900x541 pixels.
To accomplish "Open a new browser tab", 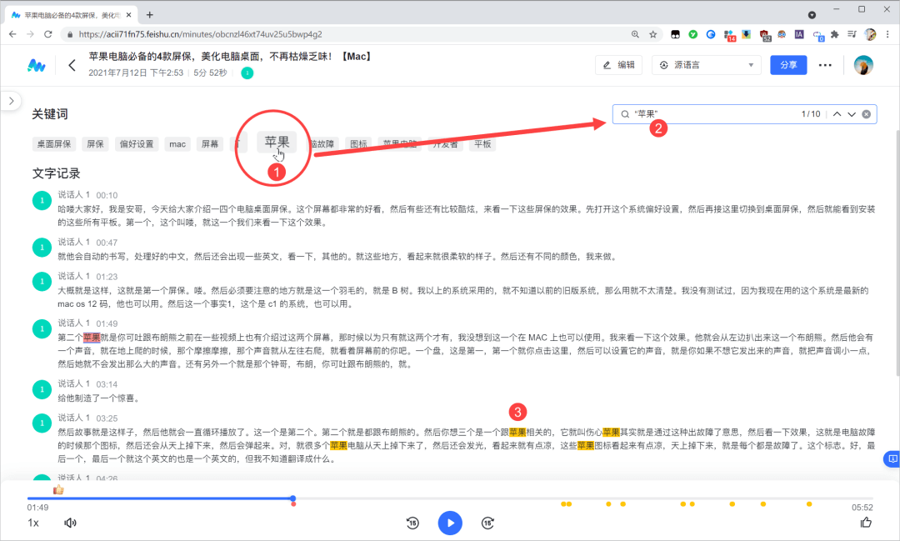I will pos(149,15).
